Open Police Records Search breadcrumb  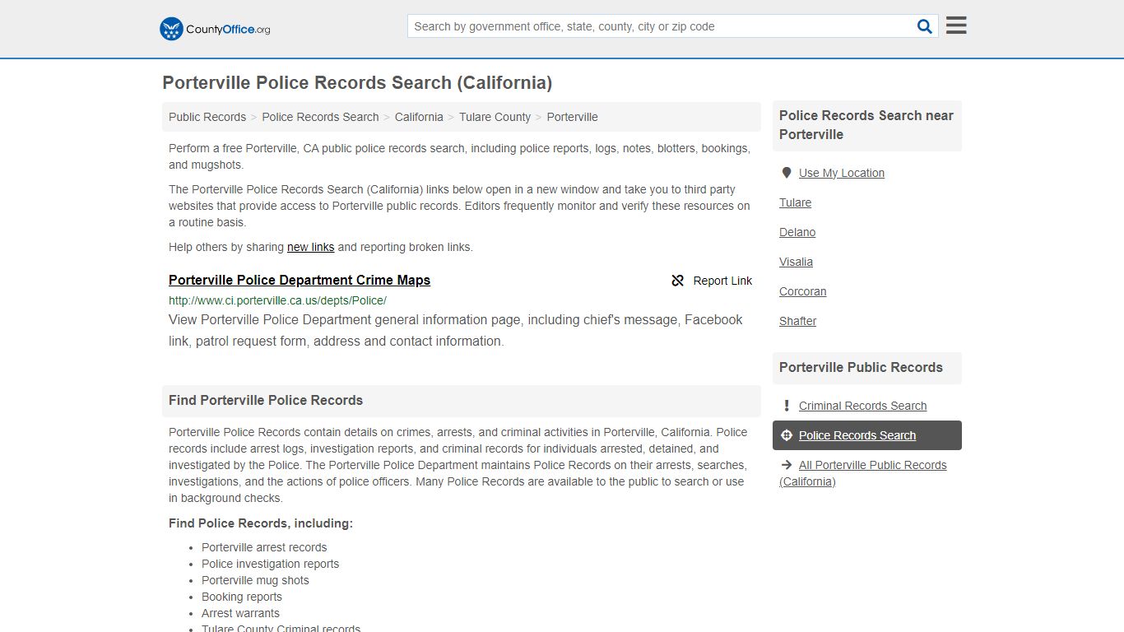320,117
